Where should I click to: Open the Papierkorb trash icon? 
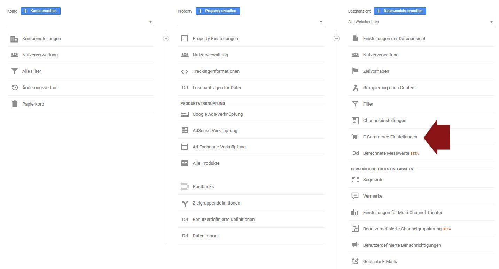(x=14, y=104)
